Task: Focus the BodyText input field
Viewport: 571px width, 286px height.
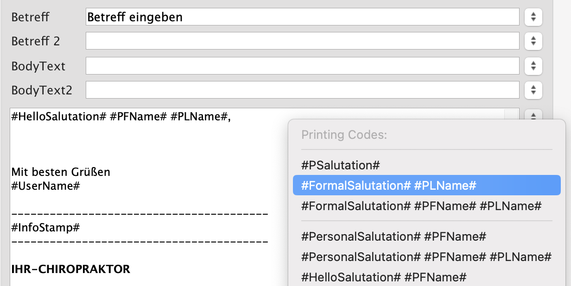Action: [x=302, y=66]
